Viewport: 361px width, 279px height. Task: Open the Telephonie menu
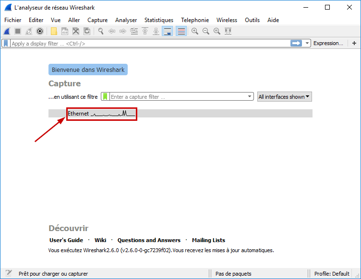[x=195, y=20]
